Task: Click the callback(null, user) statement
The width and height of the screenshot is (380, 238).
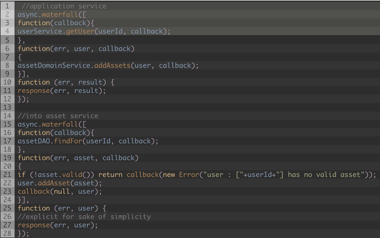Action: 60,192
